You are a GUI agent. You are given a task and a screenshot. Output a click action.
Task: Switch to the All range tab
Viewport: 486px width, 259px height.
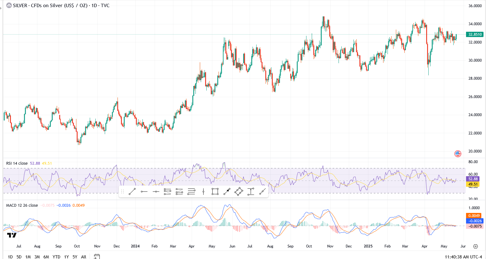point(83,257)
